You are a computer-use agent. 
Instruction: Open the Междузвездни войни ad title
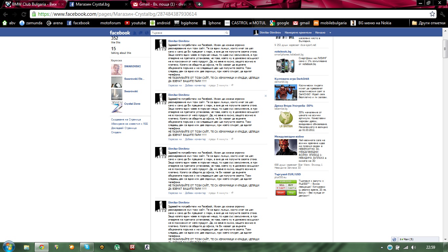click(x=289, y=136)
